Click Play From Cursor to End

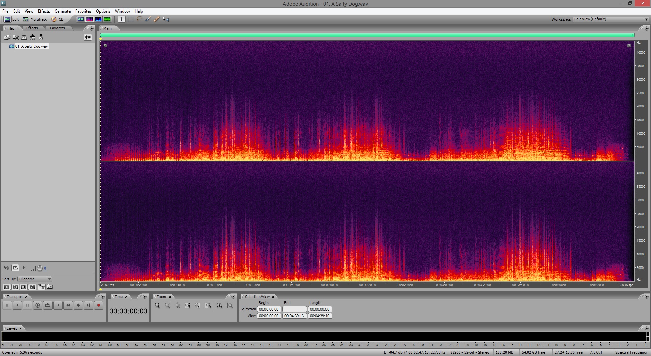point(38,305)
